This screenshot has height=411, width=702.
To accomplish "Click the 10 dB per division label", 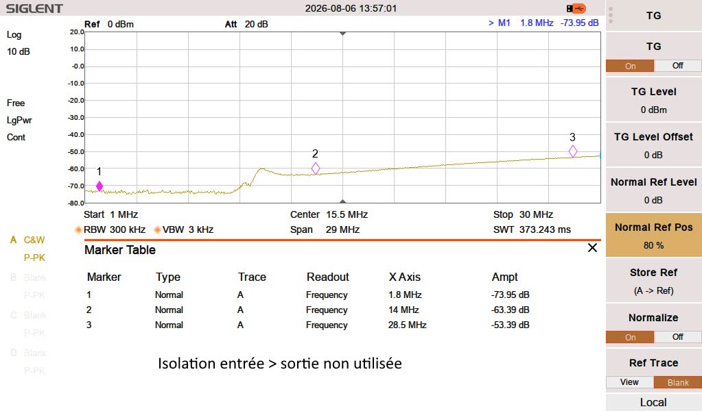I will tap(19, 51).
